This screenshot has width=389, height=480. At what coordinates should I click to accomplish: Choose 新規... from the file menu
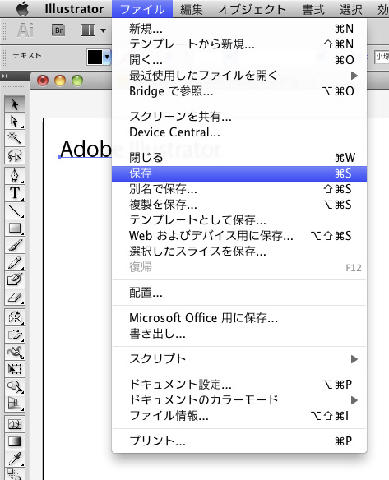(239, 29)
